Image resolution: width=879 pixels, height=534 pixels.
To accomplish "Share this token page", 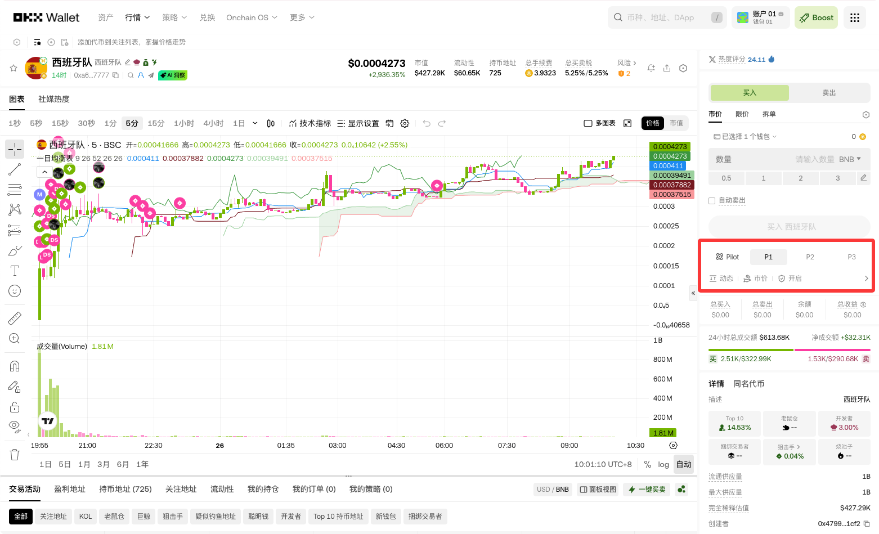I will click(x=667, y=68).
